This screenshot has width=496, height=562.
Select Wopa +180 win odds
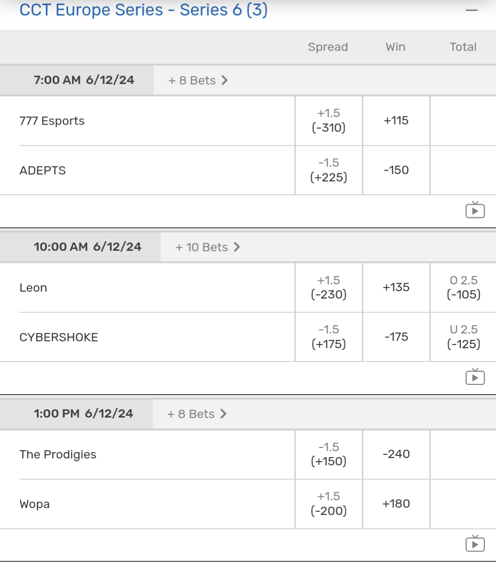tap(396, 504)
